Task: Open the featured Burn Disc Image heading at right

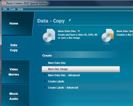Action: 125,31
